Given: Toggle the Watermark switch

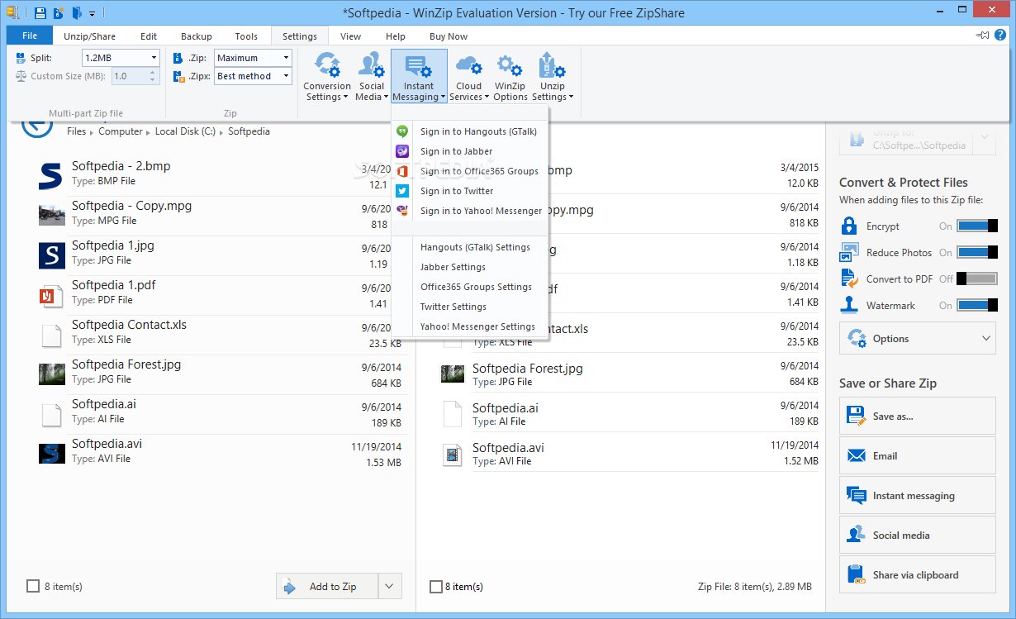Looking at the screenshot, I should click(x=977, y=305).
